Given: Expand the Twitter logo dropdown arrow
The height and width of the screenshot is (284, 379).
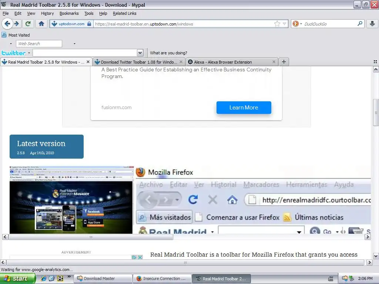Looking at the screenshot, I should [x=29, y=53].
